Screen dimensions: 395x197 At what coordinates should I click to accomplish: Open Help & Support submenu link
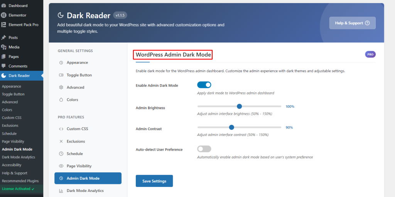tap(15, 173)
